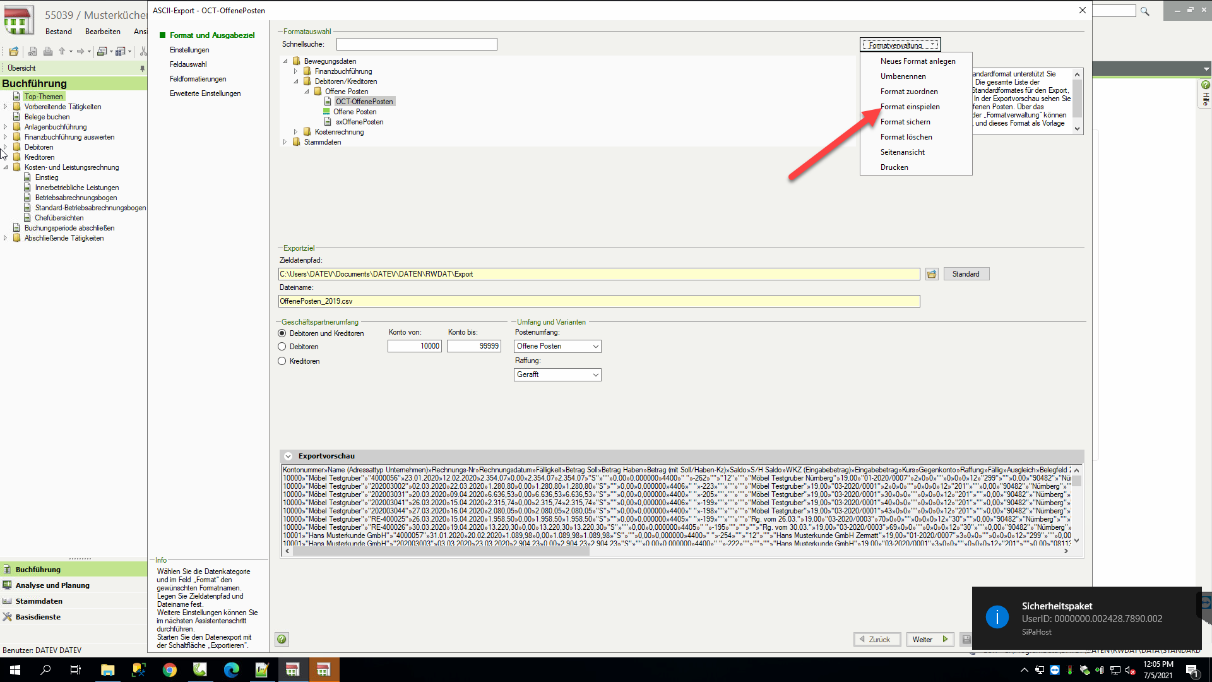Select the Kreditoren radio button
Screen dimensions: 1212x682
pos(282,361)
